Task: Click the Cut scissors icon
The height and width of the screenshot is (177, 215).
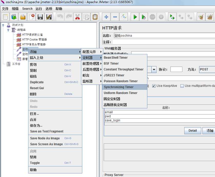Action: 77,17
